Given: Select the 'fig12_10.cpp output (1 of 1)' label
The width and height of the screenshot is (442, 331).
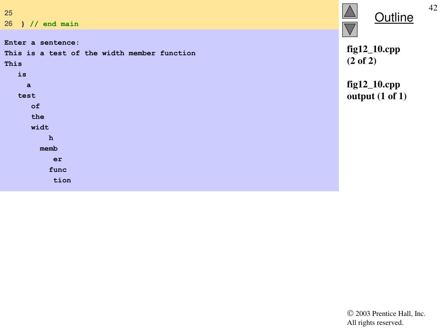Looking at the screenshot, I should [x=376, y=90].
